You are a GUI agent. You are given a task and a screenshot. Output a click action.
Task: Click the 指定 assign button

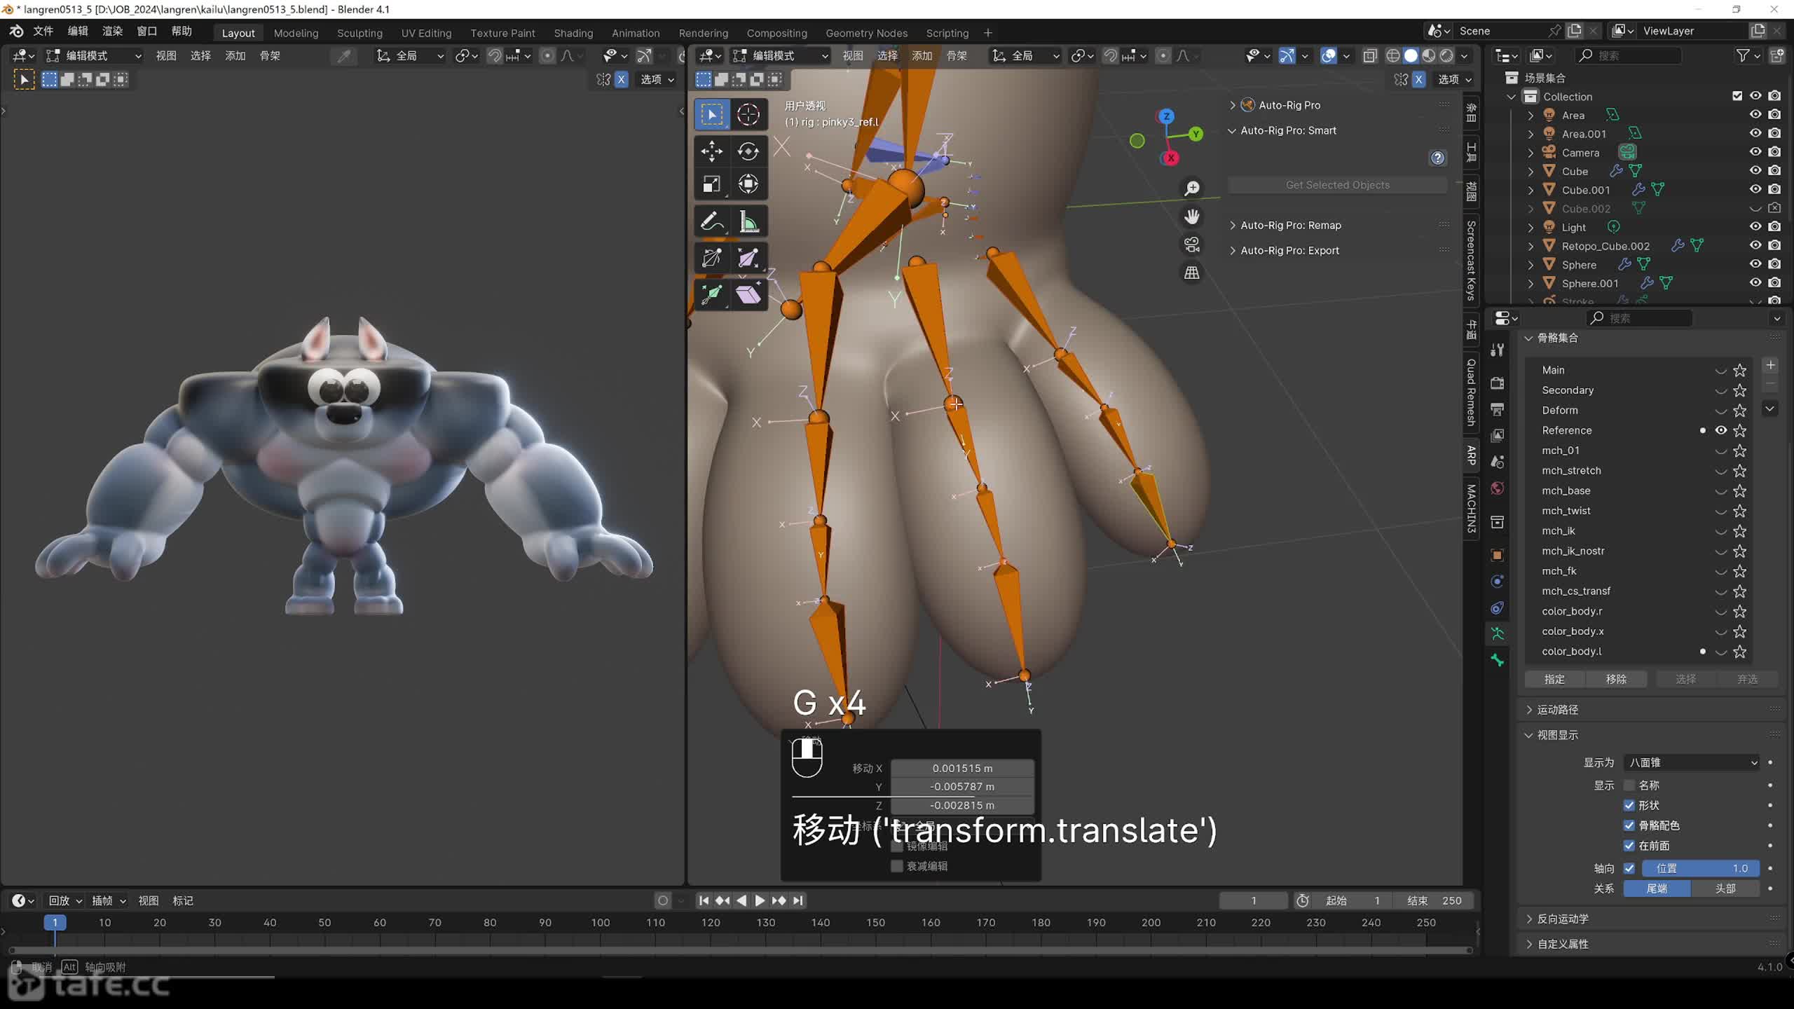pos(1554,679)
